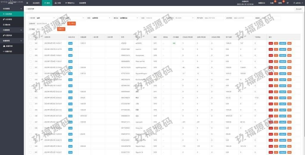Screen dimensions: 305x155
Task: Open the 系统管理 top menu
Action: pos(82,3)
